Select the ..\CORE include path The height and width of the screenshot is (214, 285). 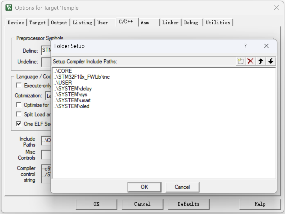point(63,71)
